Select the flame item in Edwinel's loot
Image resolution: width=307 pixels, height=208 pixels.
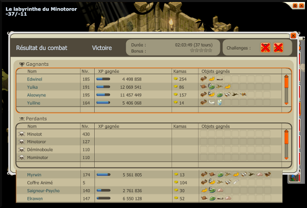pos(211,79)
